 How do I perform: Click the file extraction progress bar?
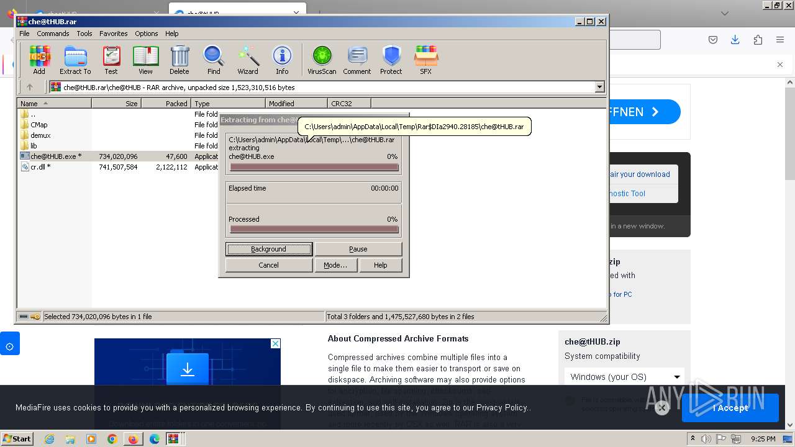[x=314, y=167]
